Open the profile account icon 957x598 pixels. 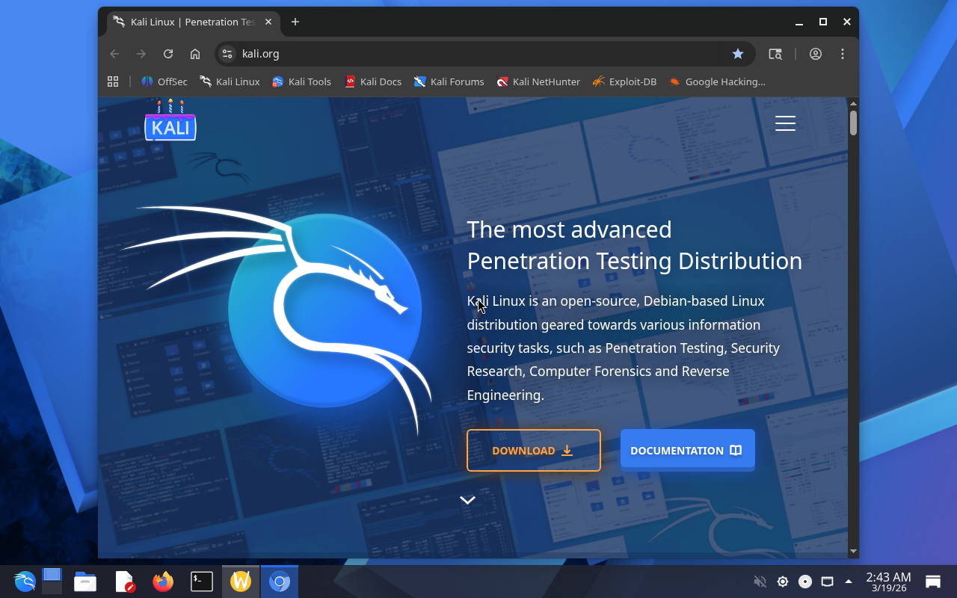(816, 54)
